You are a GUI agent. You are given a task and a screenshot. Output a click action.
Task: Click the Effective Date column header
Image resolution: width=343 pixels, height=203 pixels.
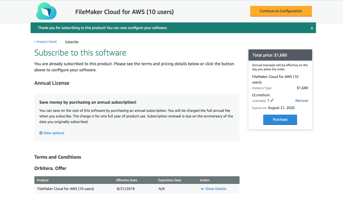pos(127,180)
